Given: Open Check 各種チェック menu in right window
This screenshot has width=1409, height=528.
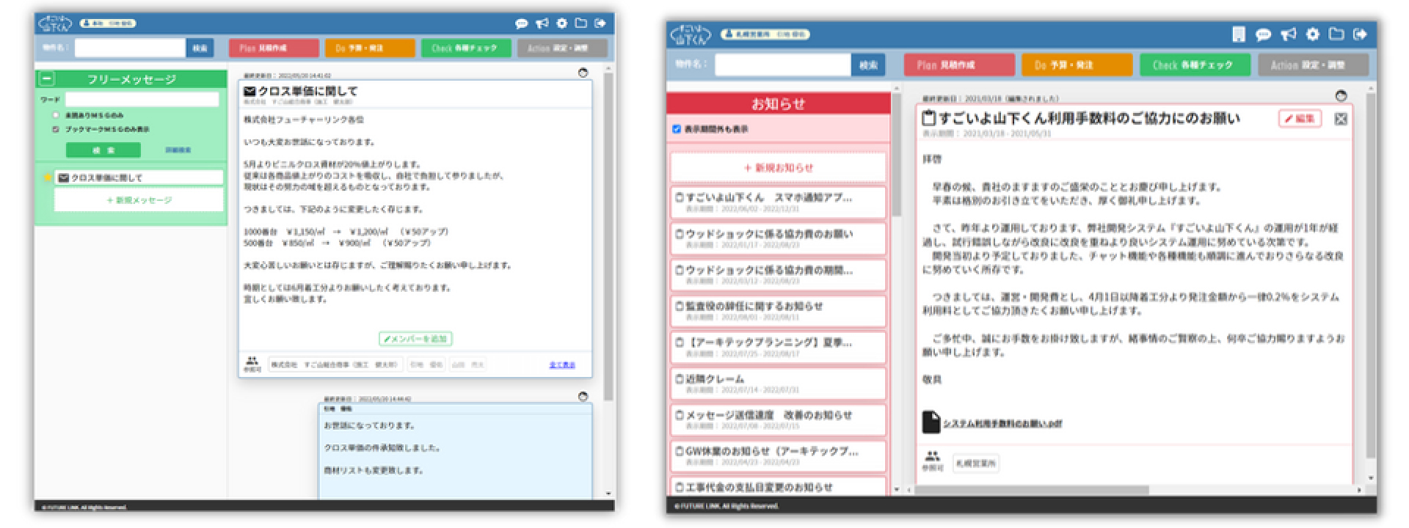Looking at the screenshot, I should (1195, 65).
